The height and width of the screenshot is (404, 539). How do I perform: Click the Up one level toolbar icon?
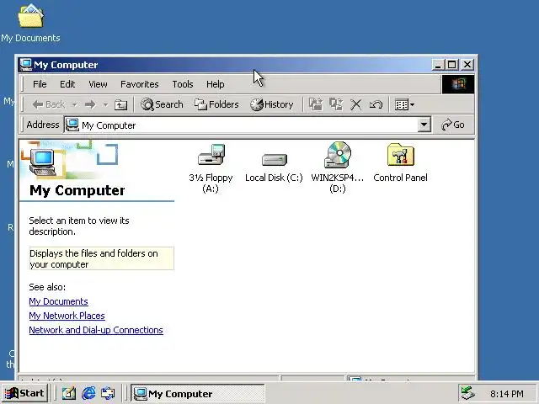(x=120, y=104)
